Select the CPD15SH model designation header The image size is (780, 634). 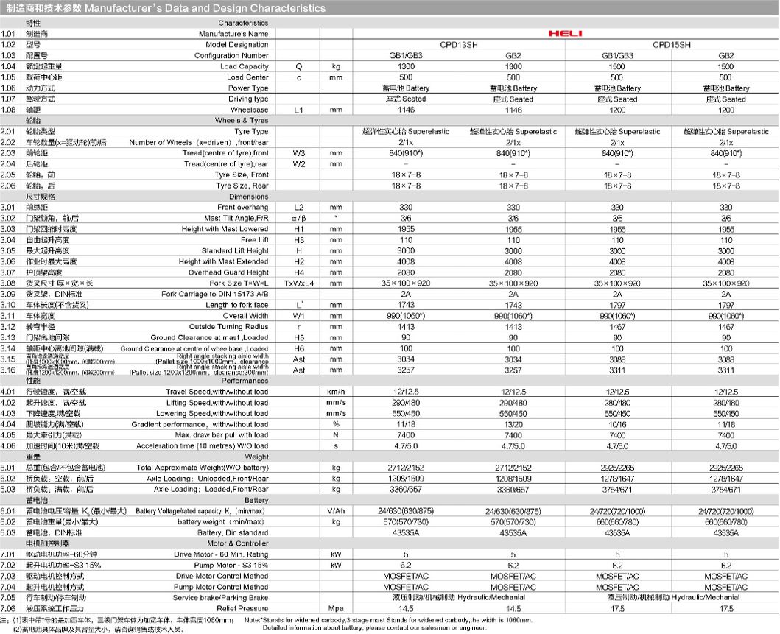coord(672,45)
